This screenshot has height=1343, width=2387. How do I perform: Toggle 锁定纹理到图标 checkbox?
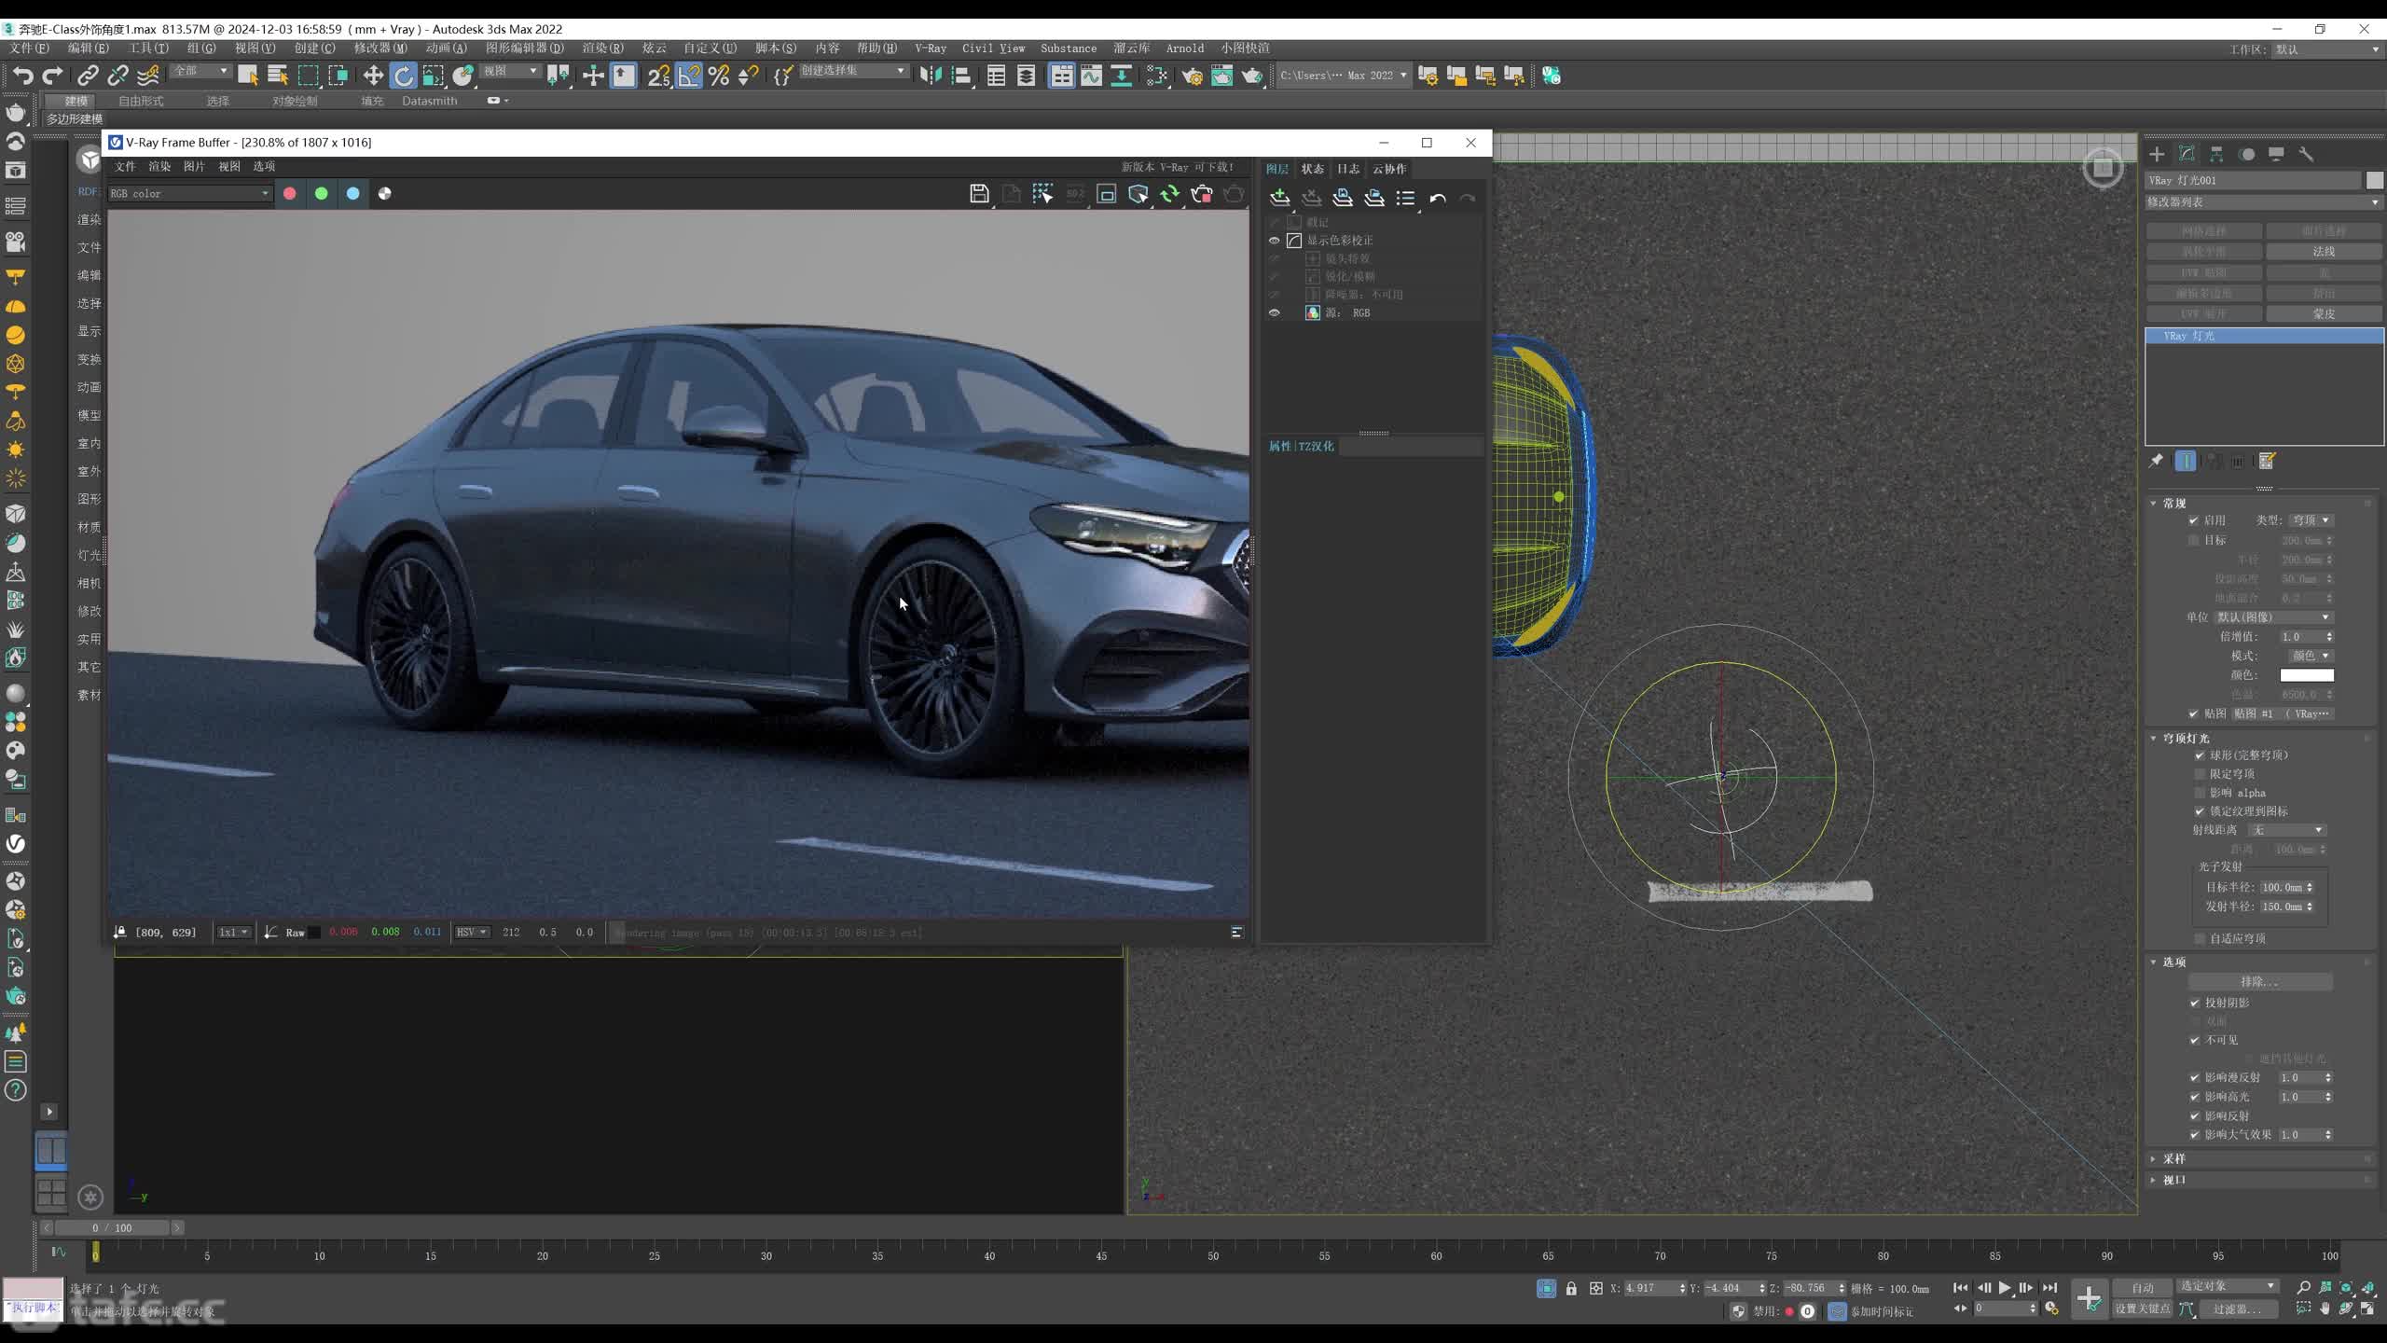click(x=2200, y=811)
